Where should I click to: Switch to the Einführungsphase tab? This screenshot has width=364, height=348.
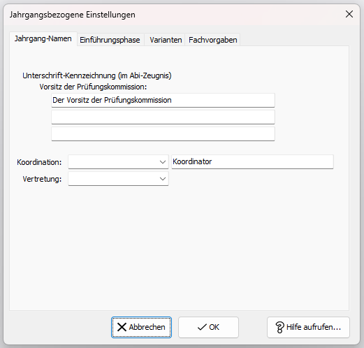pyautogui.click(x=110, y=40)
